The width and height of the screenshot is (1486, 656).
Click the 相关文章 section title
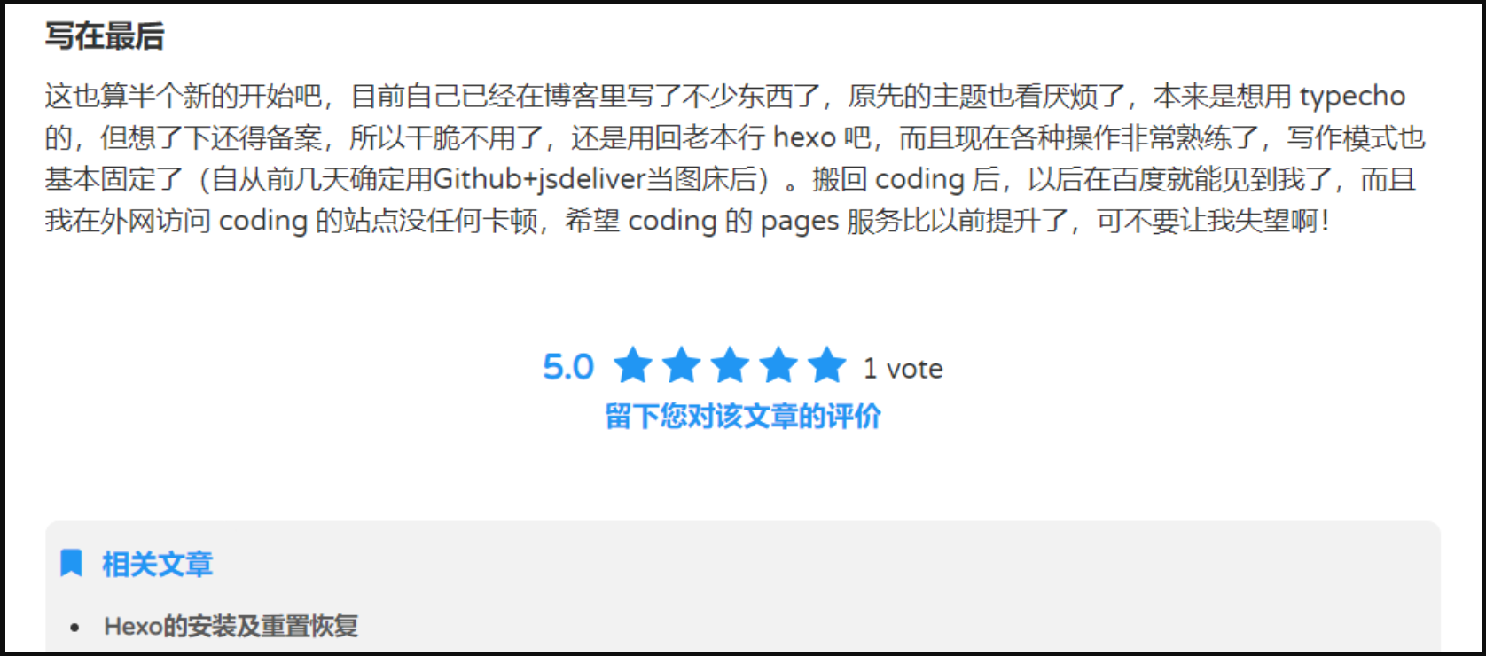[x=158, y=564]
